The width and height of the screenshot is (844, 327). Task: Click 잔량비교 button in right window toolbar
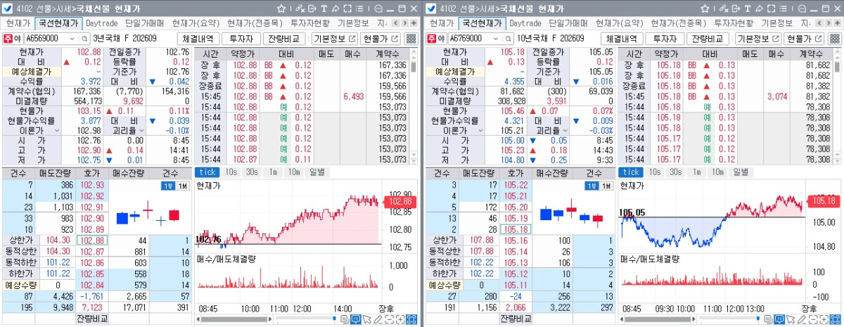point(708,39)
